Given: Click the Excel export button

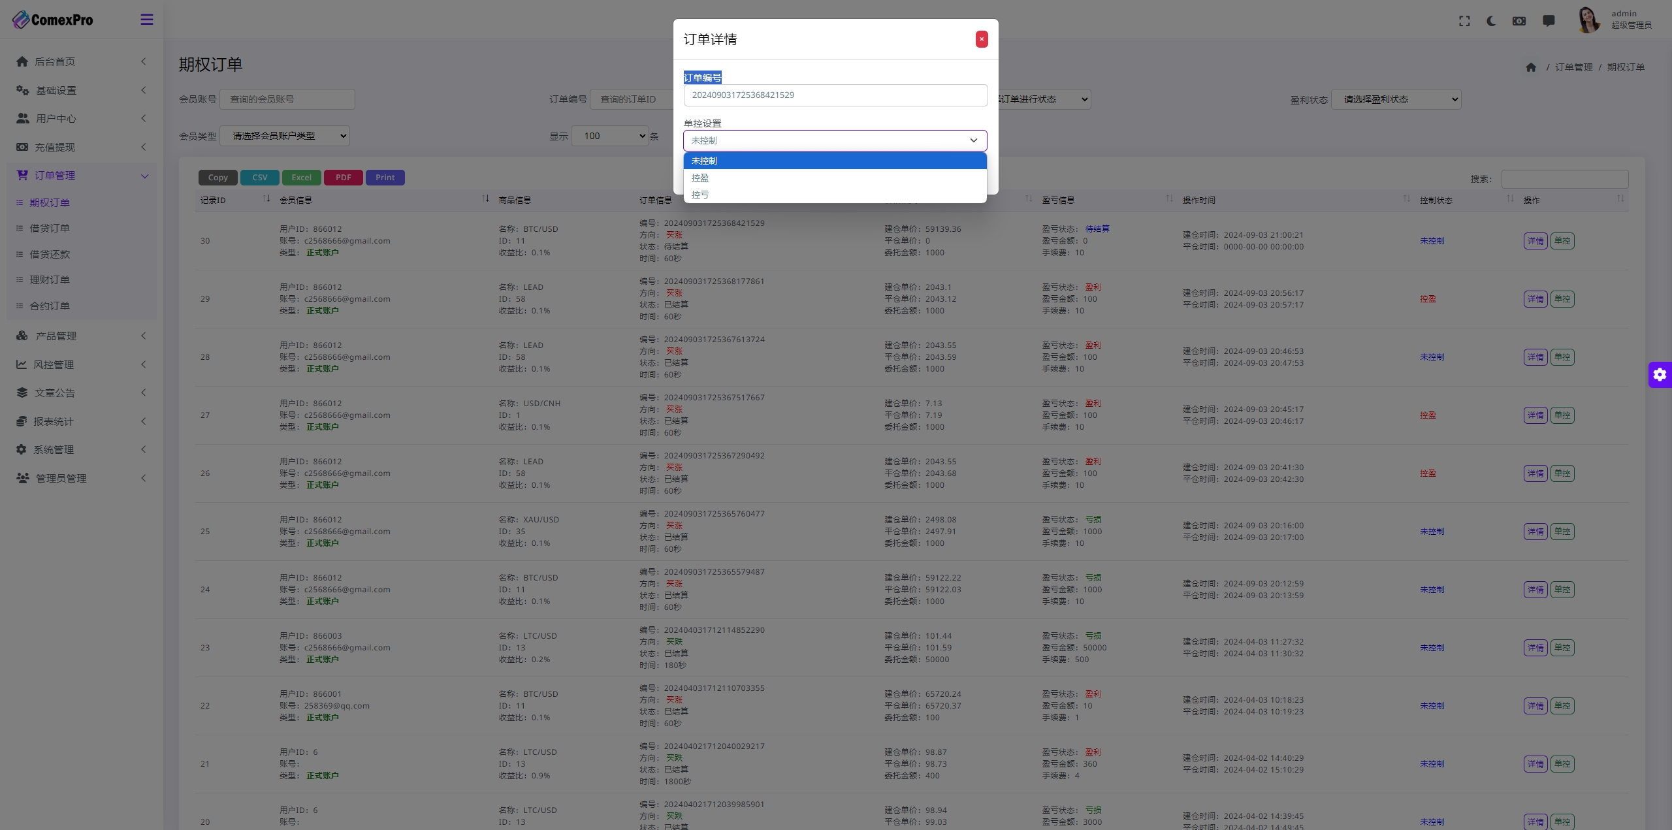Looking at the screenshot, I should point(301,178).
